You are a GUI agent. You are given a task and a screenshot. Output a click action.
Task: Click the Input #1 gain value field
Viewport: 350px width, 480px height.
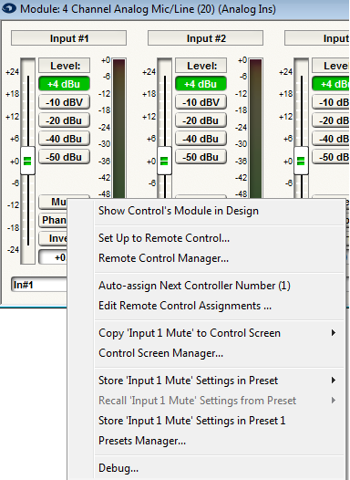53,257
